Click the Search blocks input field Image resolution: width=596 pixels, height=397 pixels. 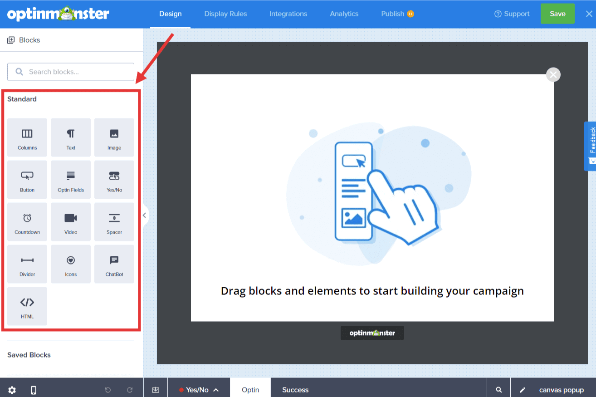point(70,72)
